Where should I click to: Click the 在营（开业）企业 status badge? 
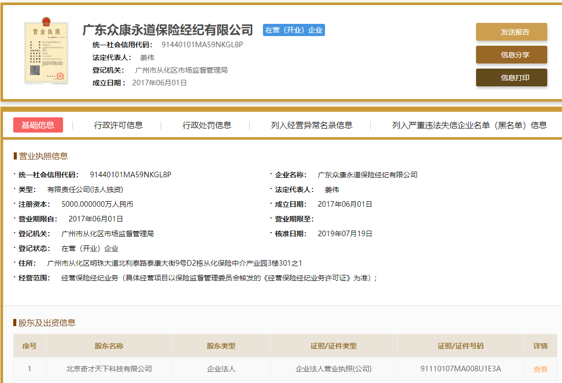[x=294, y=30]
